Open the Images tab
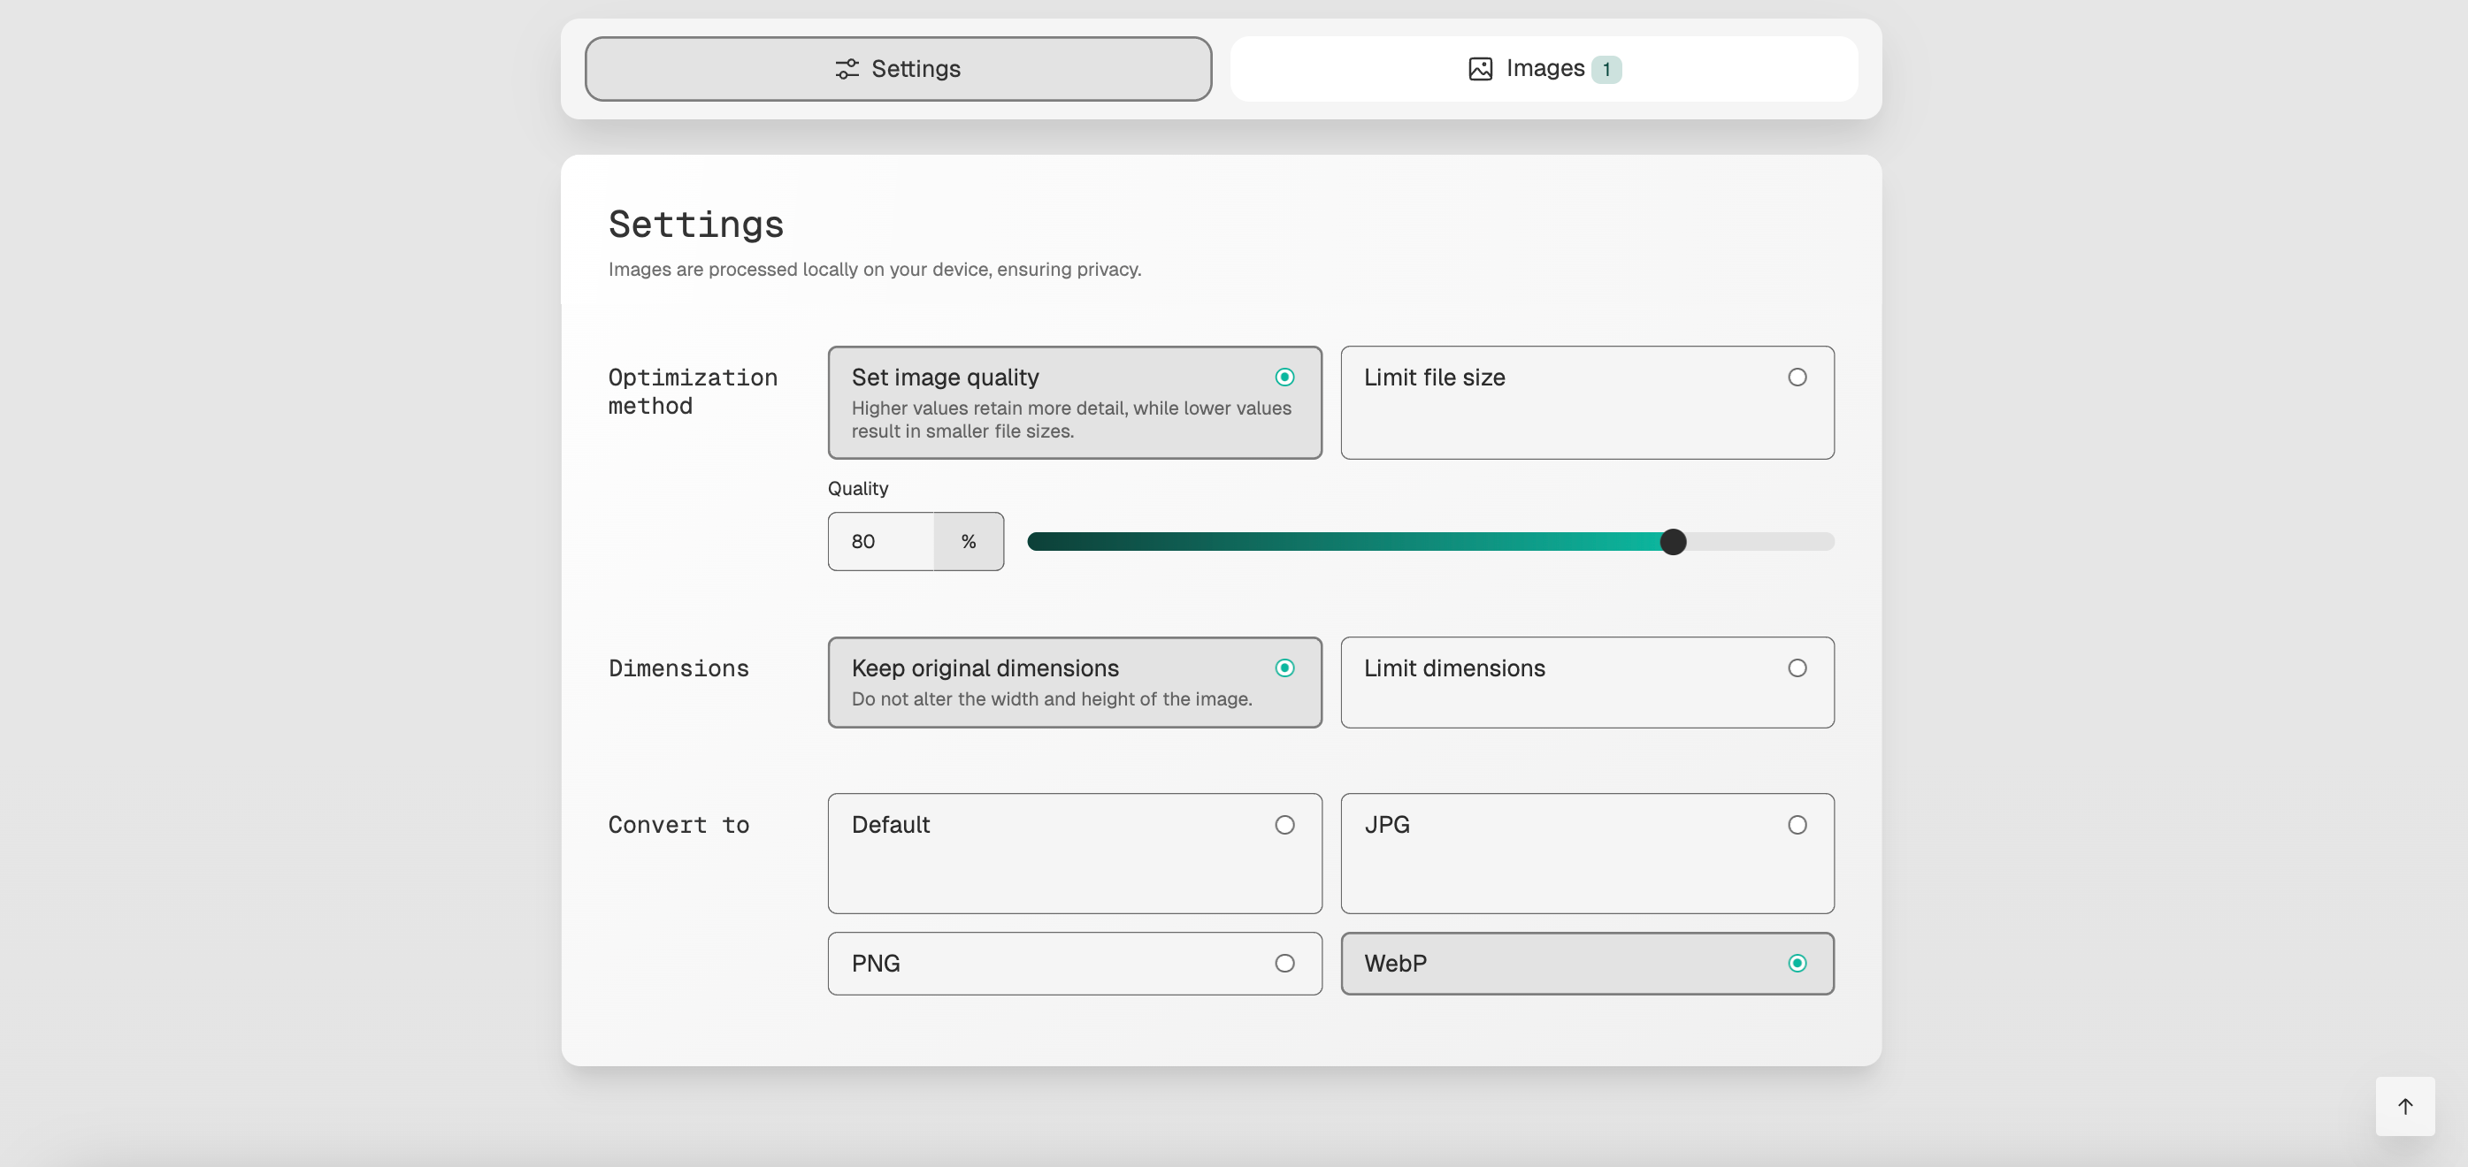 [x=1543, y=69]
